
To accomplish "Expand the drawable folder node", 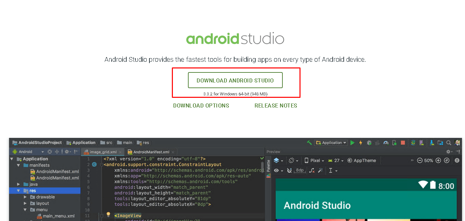I will tap(25, 197).
